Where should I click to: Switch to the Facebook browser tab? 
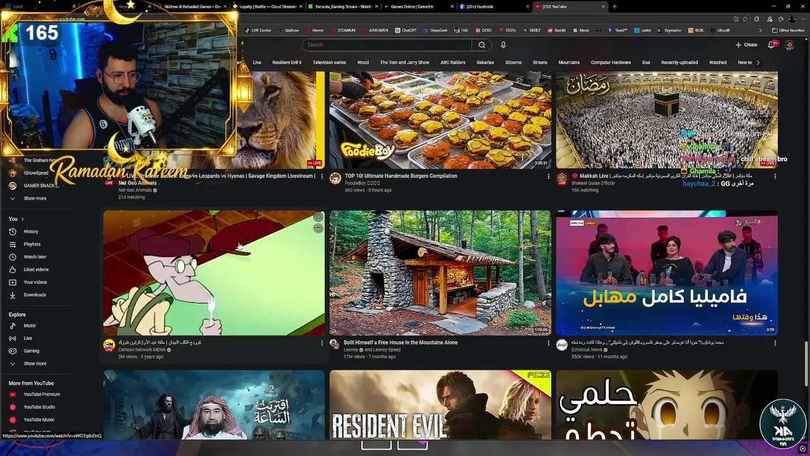[494, 6]
